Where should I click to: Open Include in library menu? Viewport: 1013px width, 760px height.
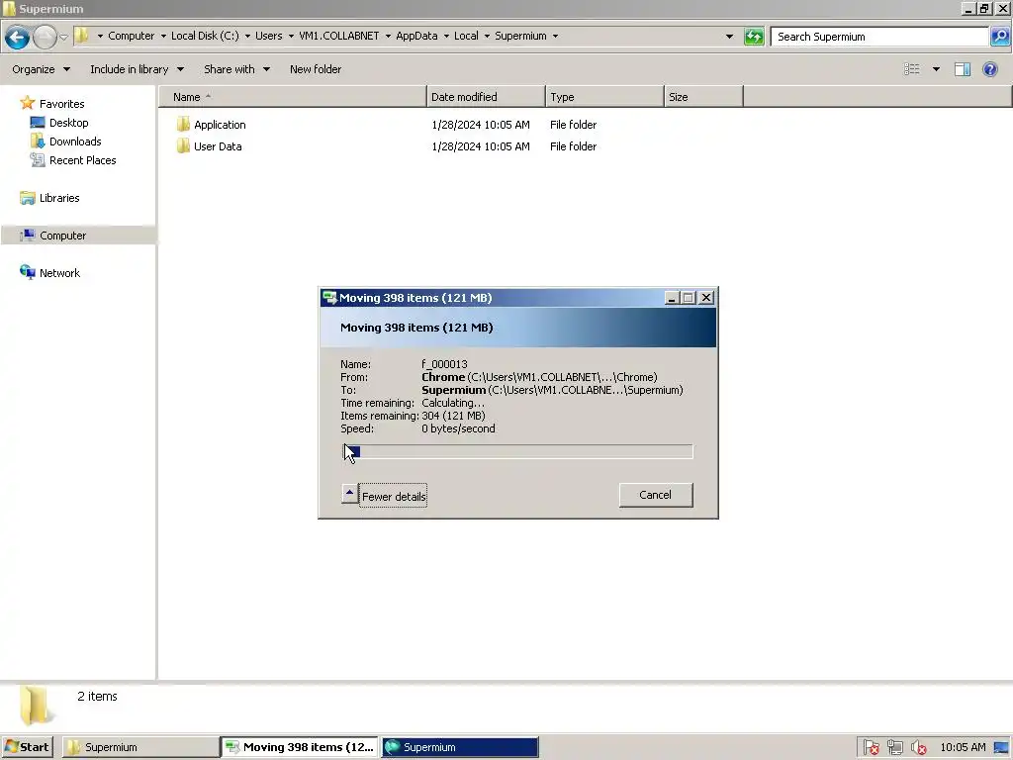pyautogui.click(x=137, y=69)
